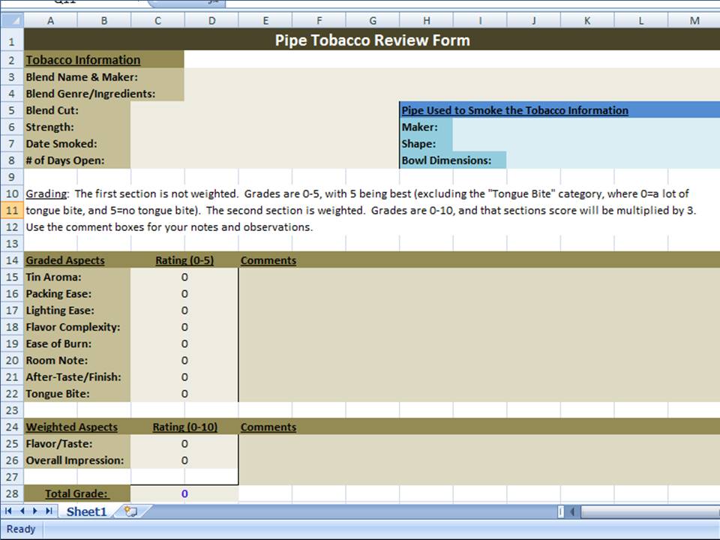
Task: Click the horizontal scrollbar resize handle
Action: pos(560,511)
